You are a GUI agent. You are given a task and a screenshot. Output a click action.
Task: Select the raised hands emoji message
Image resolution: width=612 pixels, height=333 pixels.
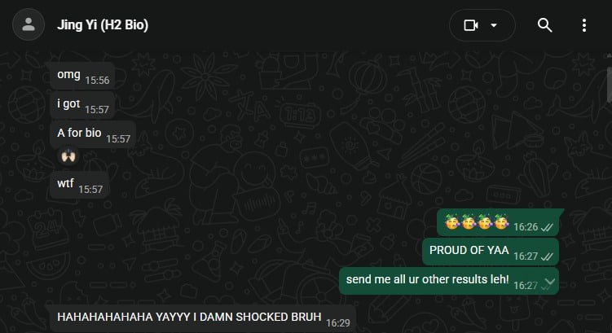pyautogui.click(x=68, y=156)
